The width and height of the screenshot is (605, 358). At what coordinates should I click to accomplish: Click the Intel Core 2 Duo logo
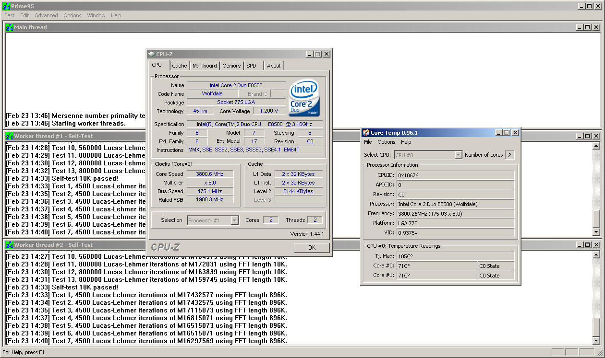tap(304, 98)
